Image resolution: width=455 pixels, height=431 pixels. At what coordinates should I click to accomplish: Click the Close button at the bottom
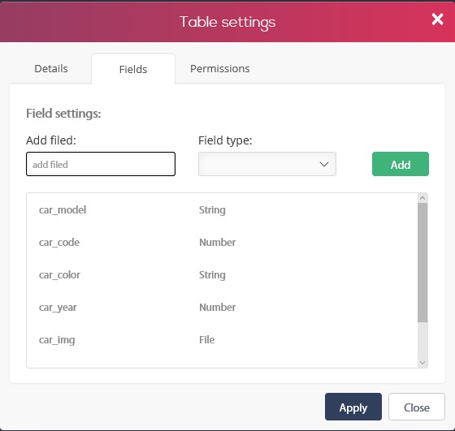point(416,407)
